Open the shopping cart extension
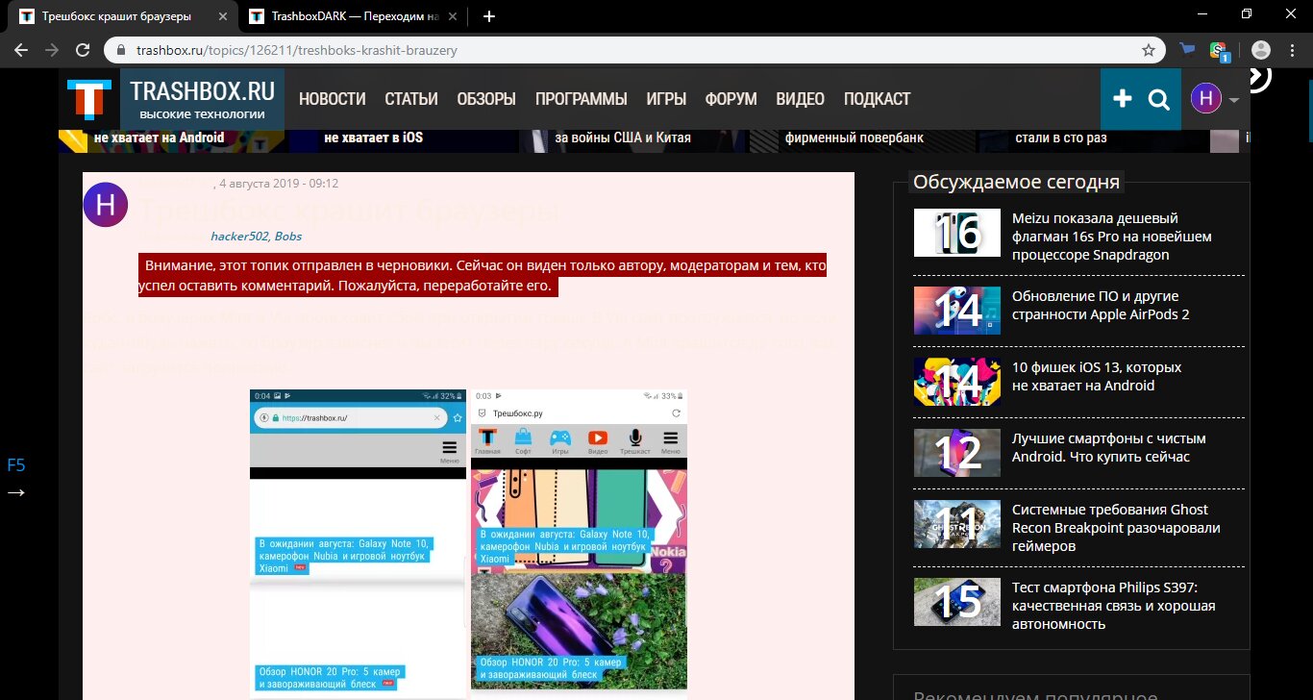 [x=1189, y=49]
